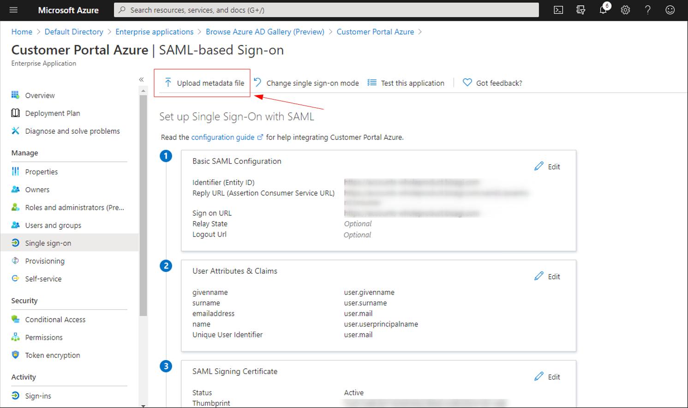Open portal settings gear
The height and width of the screenshot is (408, 688).
(625, 10)
